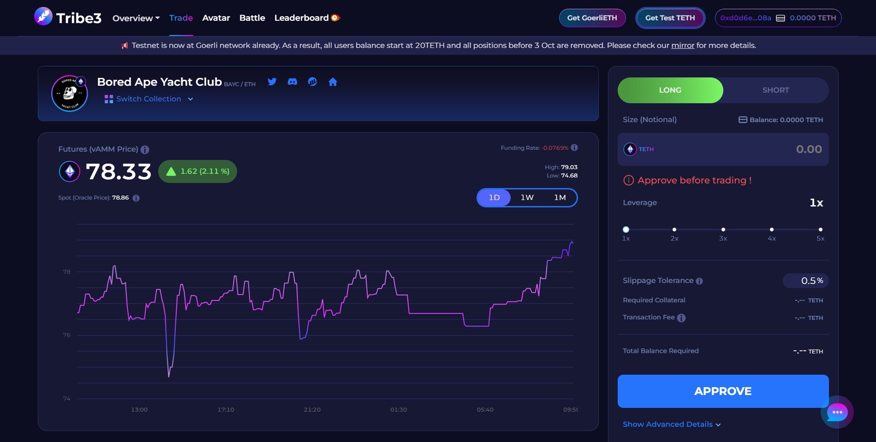Click the Funding Rate -0.0769% value
Image resolution: width=876 pixels, height=442 pixels.
555,148
